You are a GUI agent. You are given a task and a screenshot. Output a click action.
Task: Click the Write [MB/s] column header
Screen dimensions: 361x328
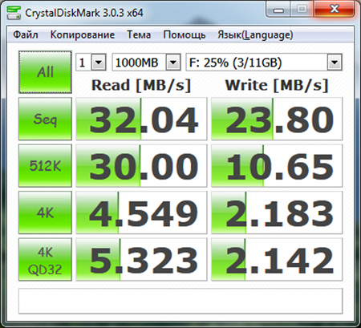click(x=277, y=86)
